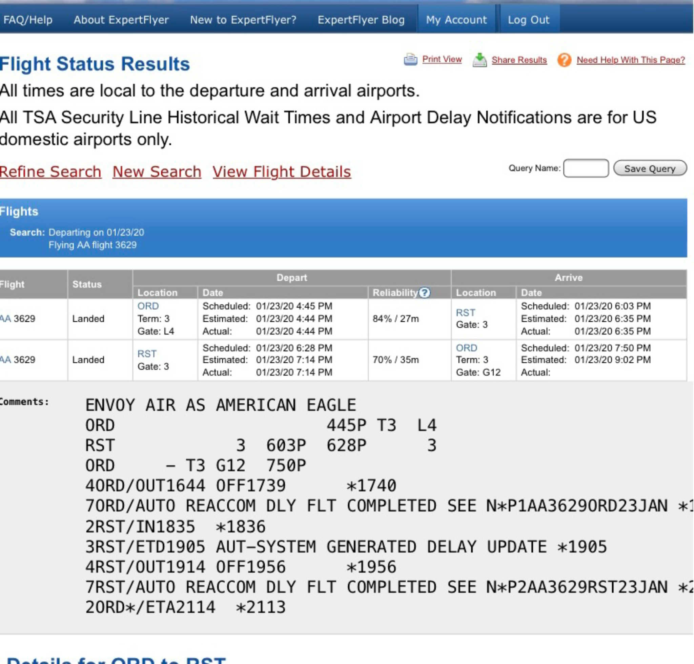
Task: Open the View Flight Details link
Action: pos(282,172)
